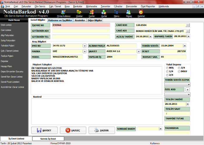Viewport: 204px width, 145px height.
Task: Open Tahsilat Fişleri in quick menu
Action: point(8,46)
